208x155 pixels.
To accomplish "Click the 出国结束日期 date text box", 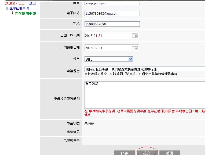I will coord(108,48).
